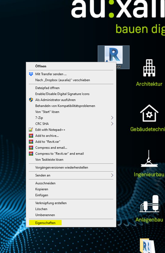Screen dimensions: 165x253
Task: Click the Gebäudetechnik house gear icon
Action: click(x=149, y=113)
